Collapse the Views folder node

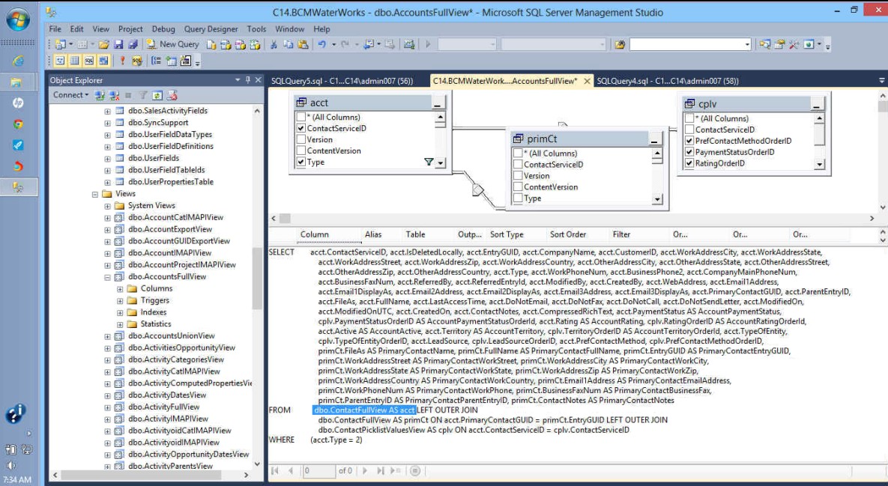tap(95, 194)
